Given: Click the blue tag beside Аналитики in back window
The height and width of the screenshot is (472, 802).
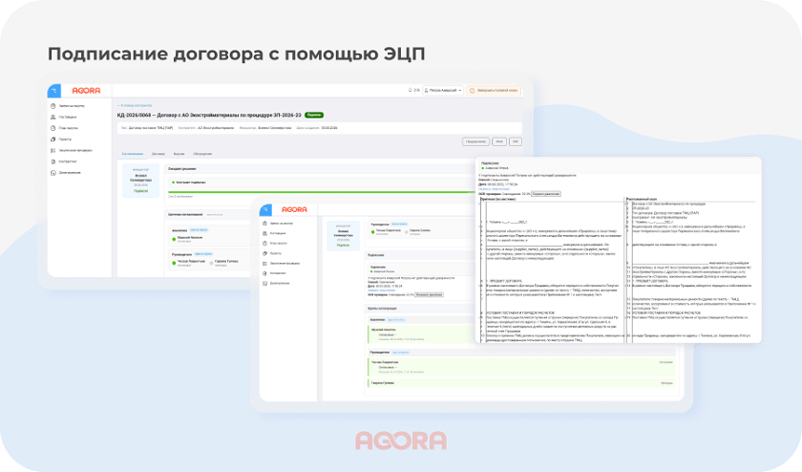Looking at the screenshot, I should [x=199, y=230].
